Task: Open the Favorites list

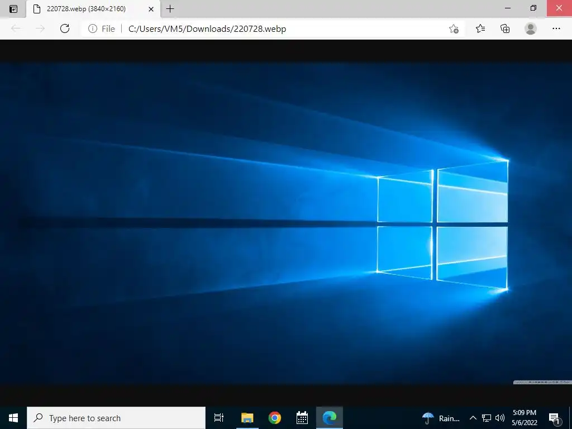Action: [x=480, y=28]
